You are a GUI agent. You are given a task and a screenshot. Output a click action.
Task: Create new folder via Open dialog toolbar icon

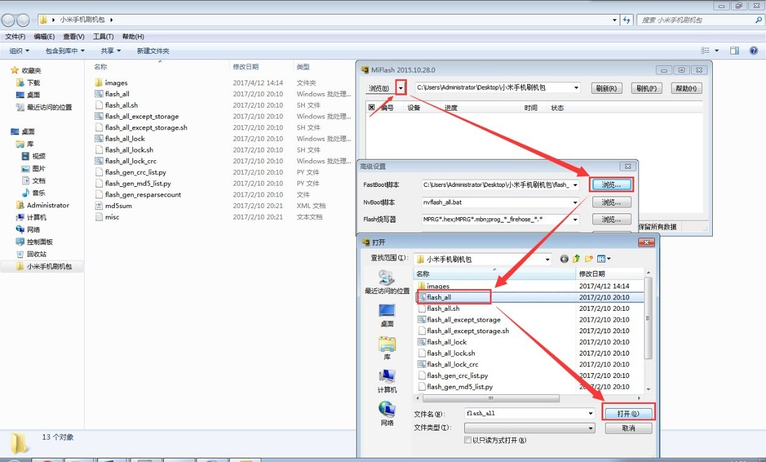(588, 259)
